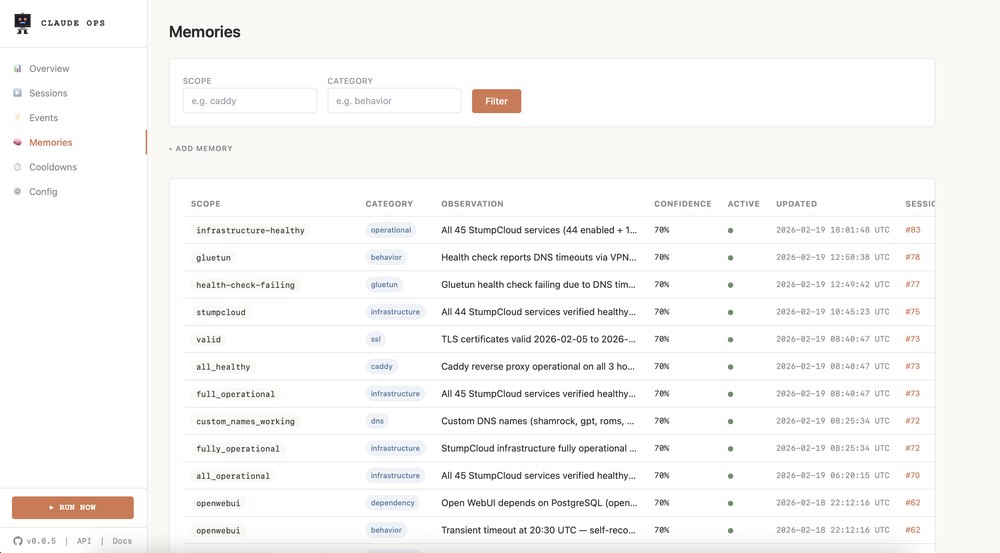Open the Docs link in footer
This screenshot has width=1000, height=553.
pos(122,541)
